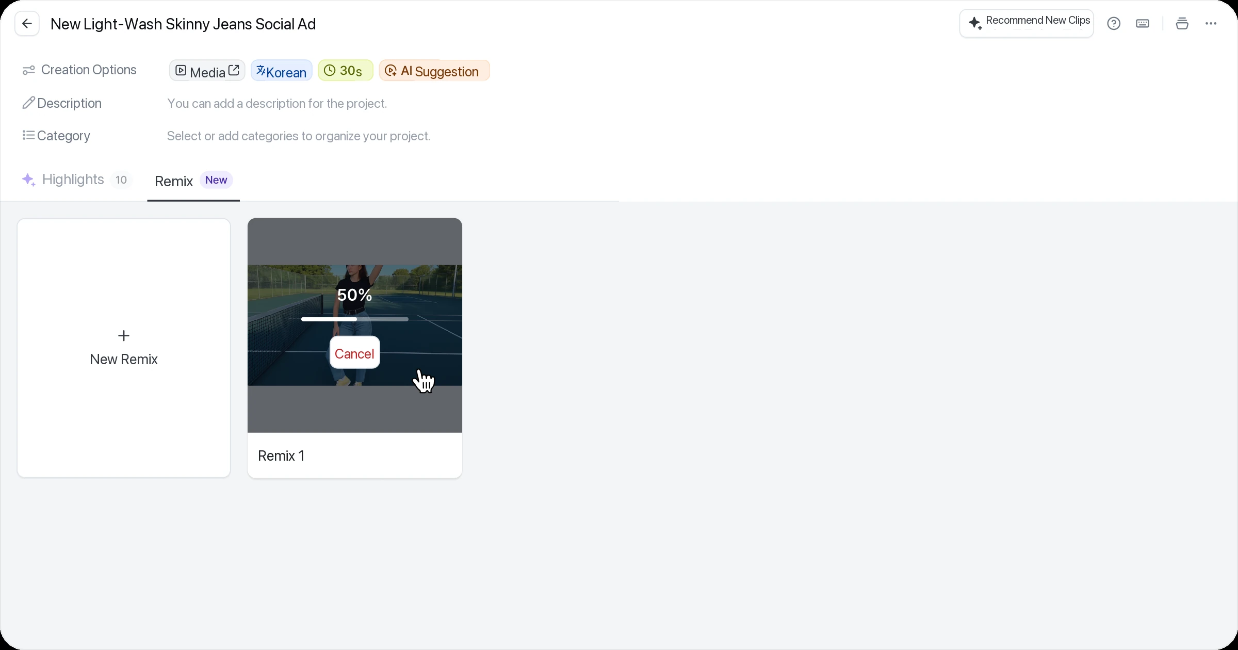The width and height of the screenshot is (1238, 650).
Task: Click the Recommend New Clips button
Action: tap(1027, 23)
